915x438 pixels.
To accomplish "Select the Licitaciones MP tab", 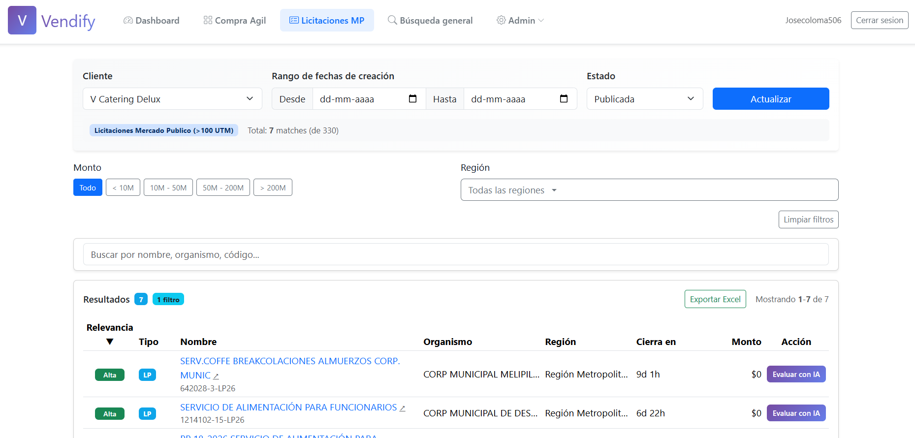I will [x=327, y=20].
